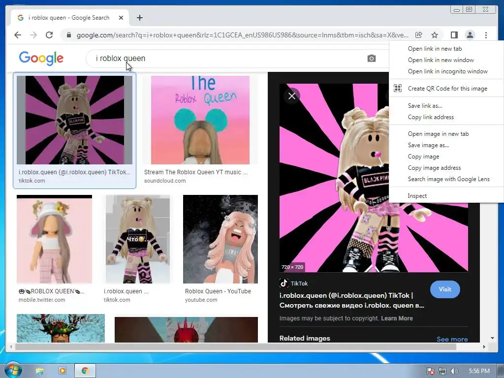504x378 pixels.
Task: Reload the current page
Action: [49, 35]
